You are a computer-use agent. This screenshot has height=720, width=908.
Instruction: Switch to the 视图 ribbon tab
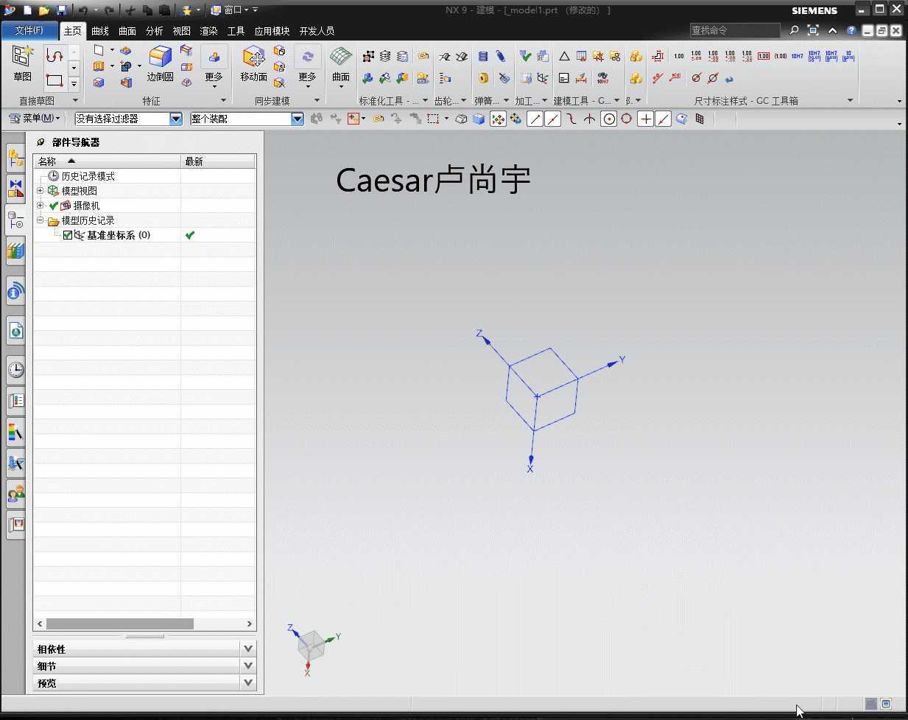pyautogui.click(x=182, y=31)
